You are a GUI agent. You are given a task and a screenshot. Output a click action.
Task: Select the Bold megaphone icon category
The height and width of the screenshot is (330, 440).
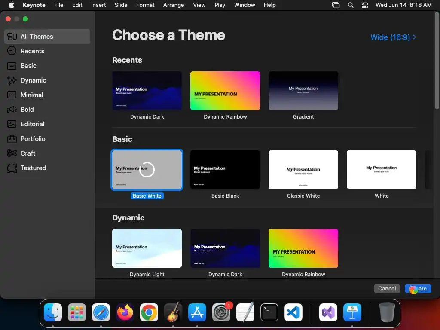point(12,110)
